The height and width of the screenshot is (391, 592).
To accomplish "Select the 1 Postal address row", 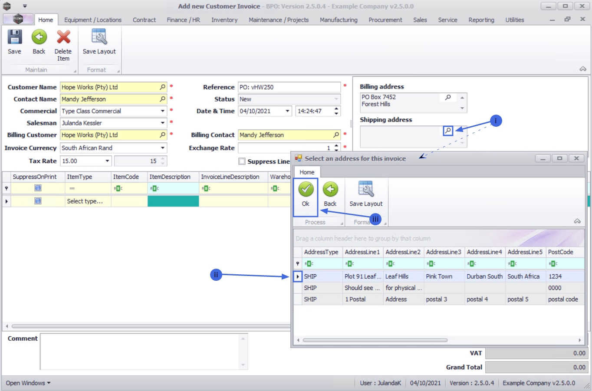I will [x=439, y=299].
